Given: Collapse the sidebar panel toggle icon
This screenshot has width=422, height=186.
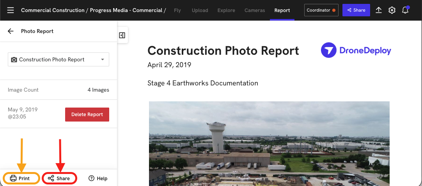Looking at the screenshot, I should pyautogui.click(x=122, y=35).
